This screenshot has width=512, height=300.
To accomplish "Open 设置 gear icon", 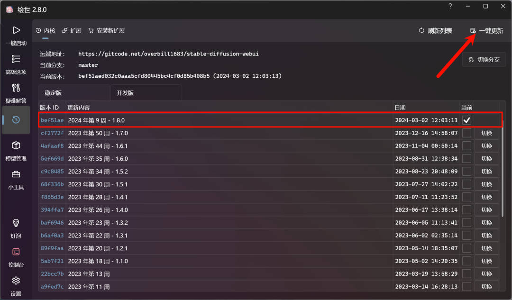I will (16, 281).
